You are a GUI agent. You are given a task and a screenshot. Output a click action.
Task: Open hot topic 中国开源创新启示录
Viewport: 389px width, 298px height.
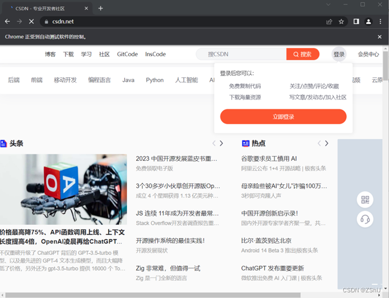click(x=269, y=213)
